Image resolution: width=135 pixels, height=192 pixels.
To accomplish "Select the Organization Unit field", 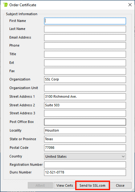I will click(85, 88).
